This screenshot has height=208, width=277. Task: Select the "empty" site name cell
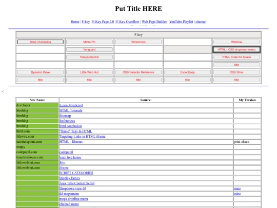37,147
